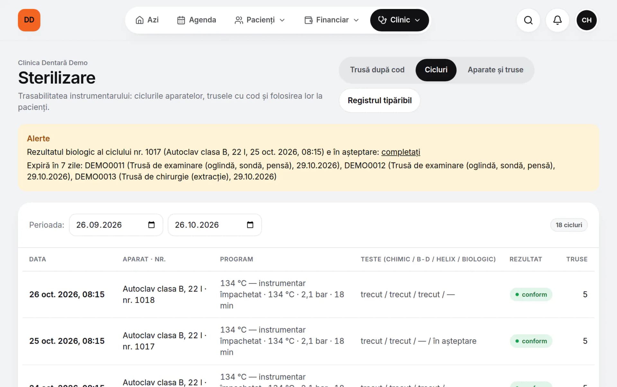Click the REZULTAT column header
This screenshot has height=387, width=617.
click(x=525, y=259)
